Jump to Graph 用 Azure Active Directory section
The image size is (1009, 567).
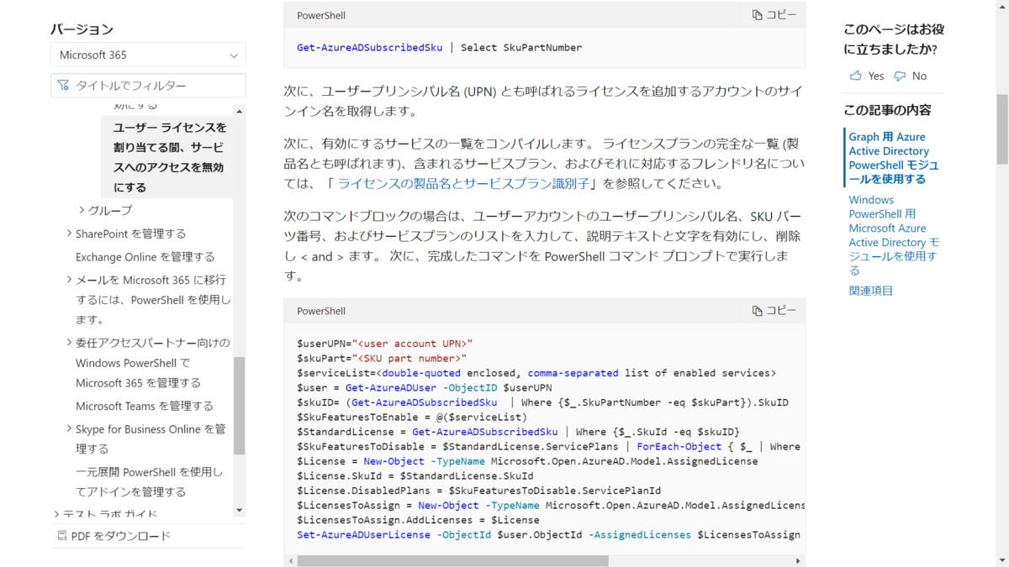(894, 158)
